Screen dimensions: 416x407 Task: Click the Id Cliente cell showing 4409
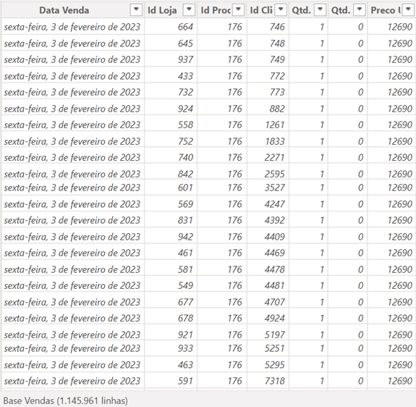pyautogui.click(x=268, y=237)
